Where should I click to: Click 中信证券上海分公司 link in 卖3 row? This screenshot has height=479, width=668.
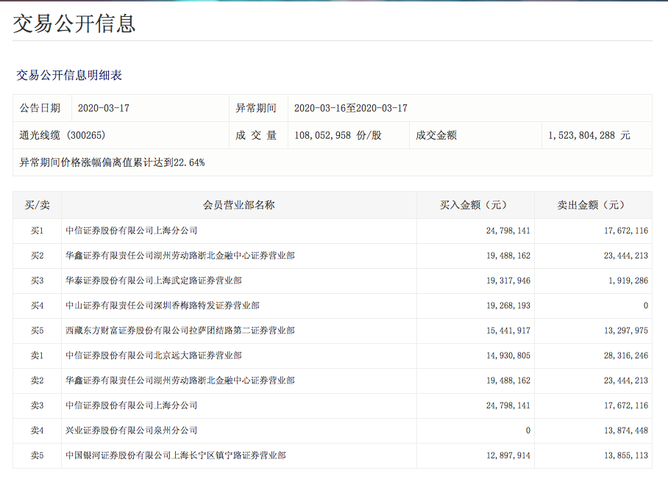[x=131, y=406]
